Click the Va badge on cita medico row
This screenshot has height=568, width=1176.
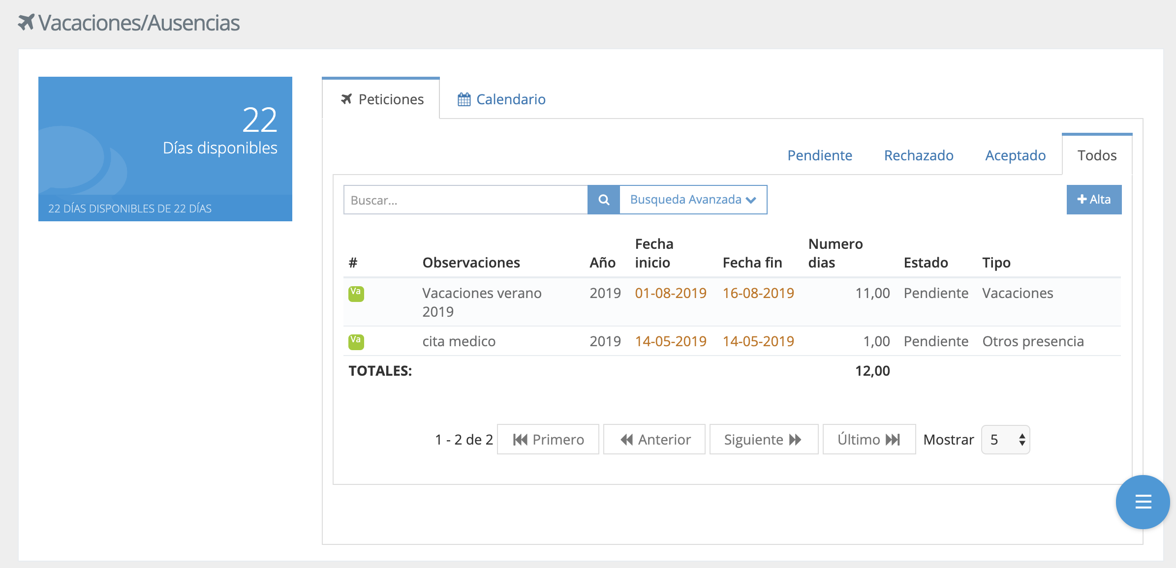(x=356, y=342)
